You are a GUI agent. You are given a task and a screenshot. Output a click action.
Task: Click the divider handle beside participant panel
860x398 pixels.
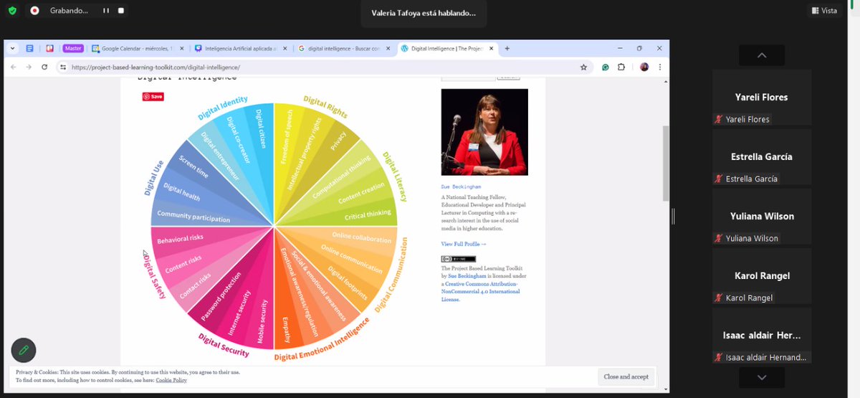(x=673, y=215)
